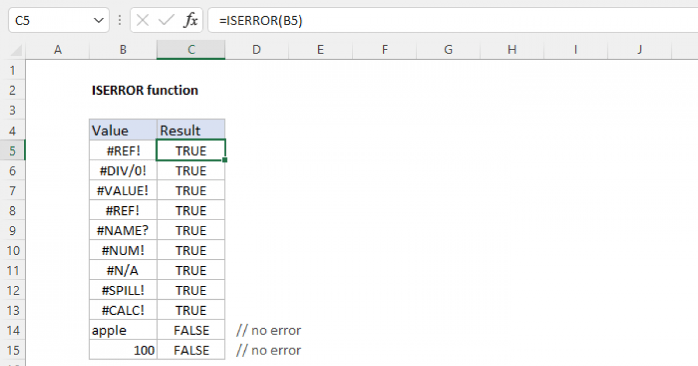Screen dimensions: 698x366
Task: Select column header B
Action: (122, 49)
